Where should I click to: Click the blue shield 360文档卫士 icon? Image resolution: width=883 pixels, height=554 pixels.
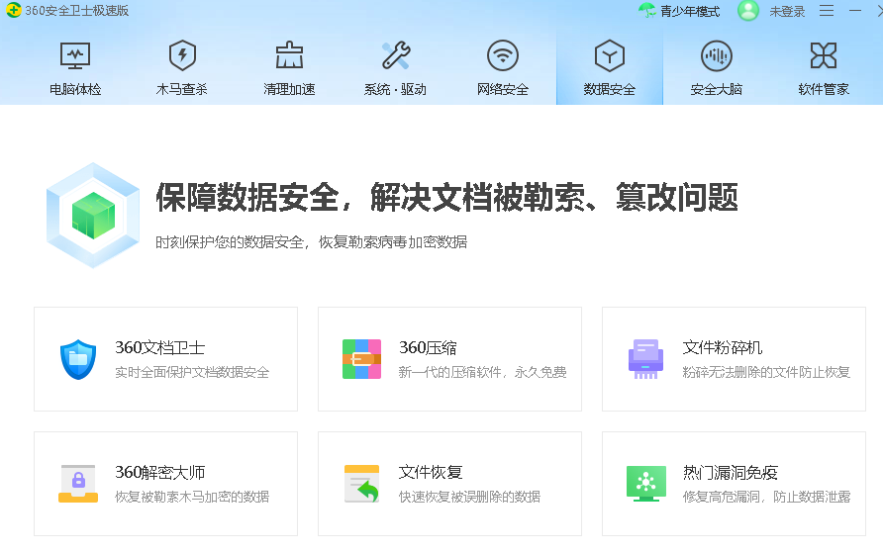click(x=78, y=359)
